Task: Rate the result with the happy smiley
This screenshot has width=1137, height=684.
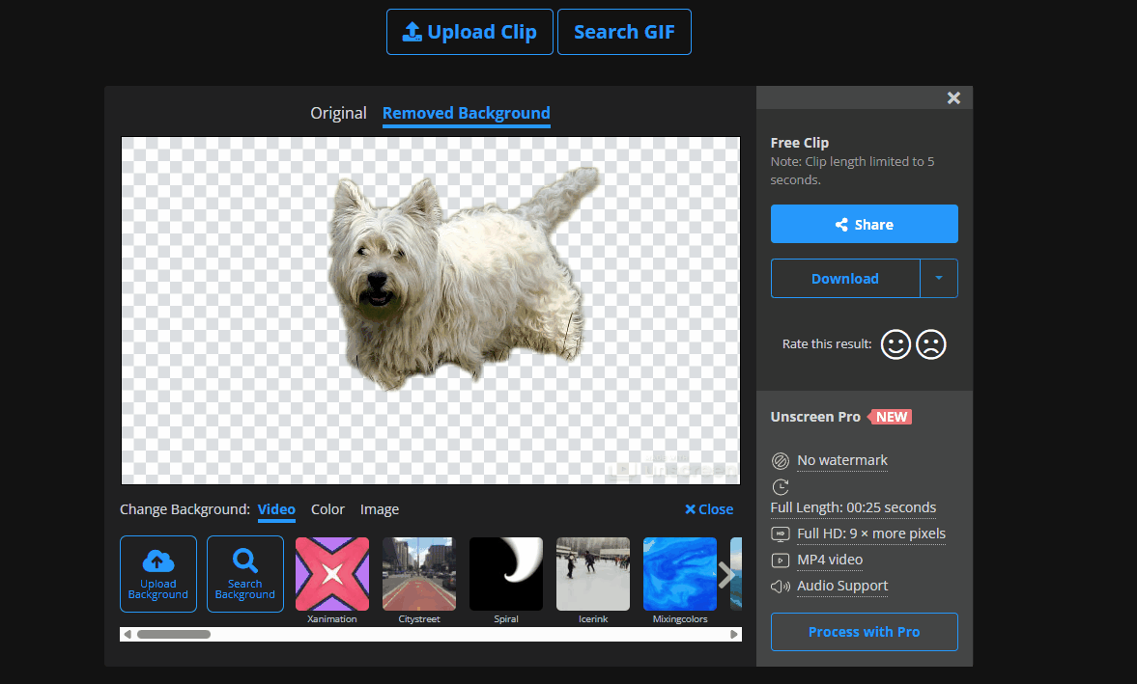Action: click(895, 343)
